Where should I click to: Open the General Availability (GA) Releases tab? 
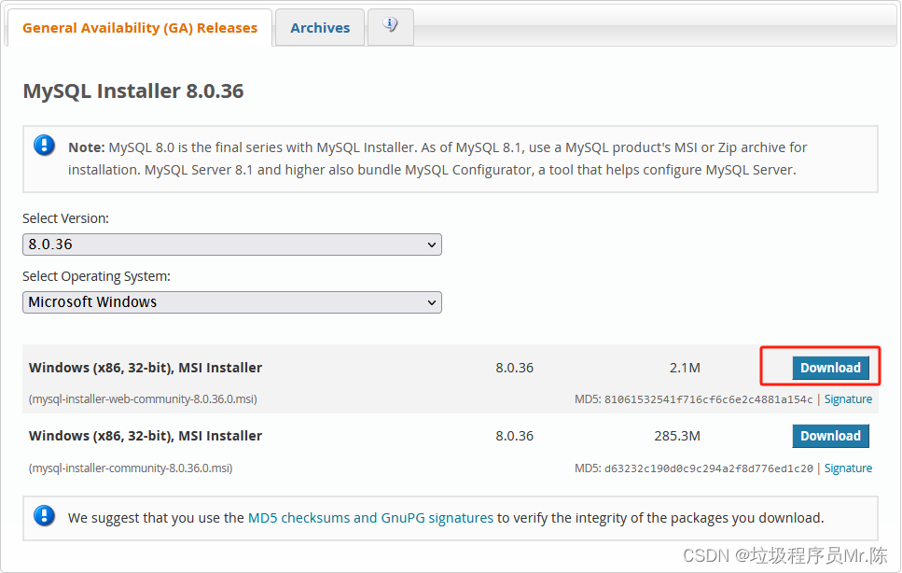point(140,28)
